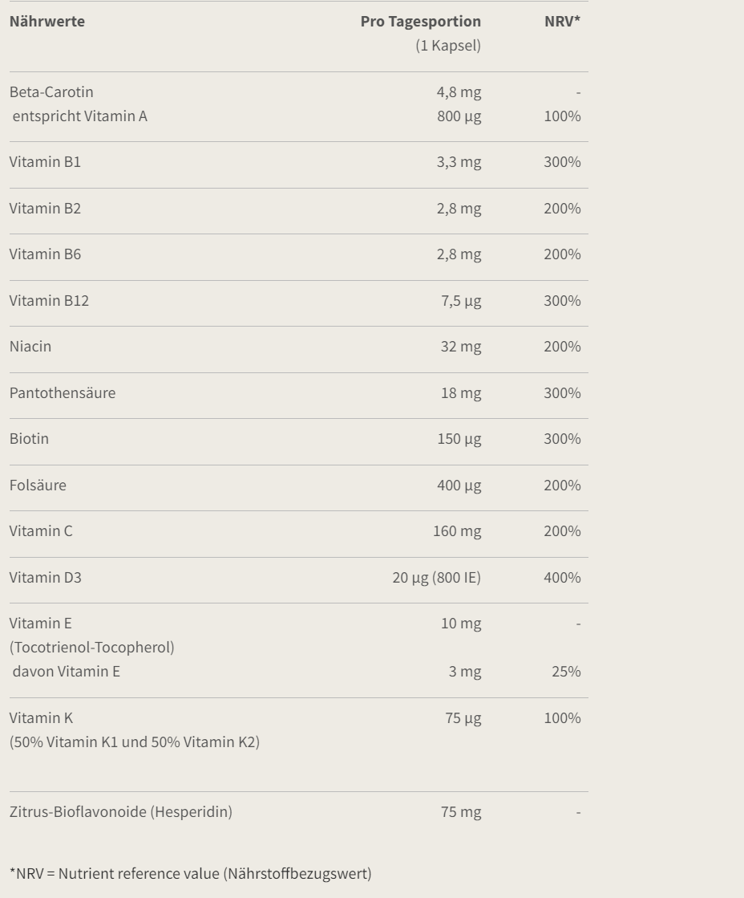Click the Niacin row label
The image size is (744, 898).
pyautogui.click(x=30, y=346)
